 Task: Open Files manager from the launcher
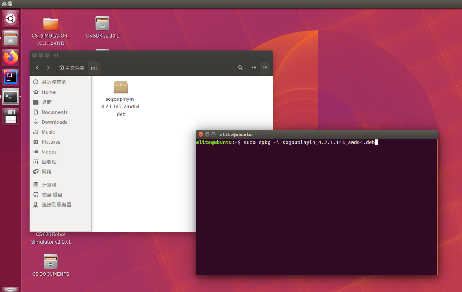10,38
